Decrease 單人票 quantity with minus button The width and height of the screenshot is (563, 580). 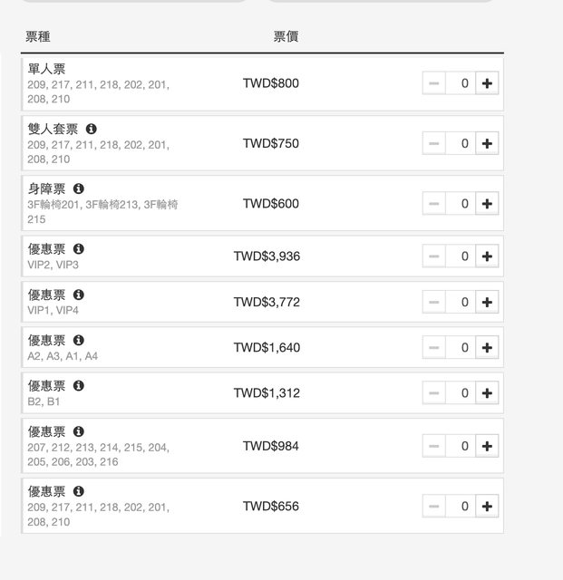click(434, 83)
